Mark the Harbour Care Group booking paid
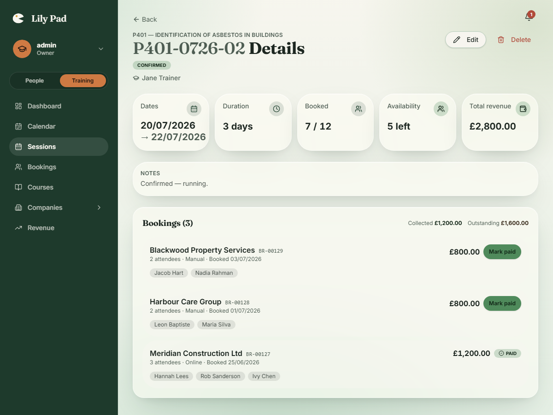 coord(502,303)
